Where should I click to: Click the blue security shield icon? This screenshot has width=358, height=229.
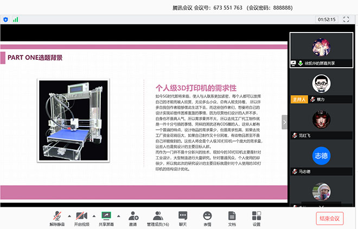[6, 19]
